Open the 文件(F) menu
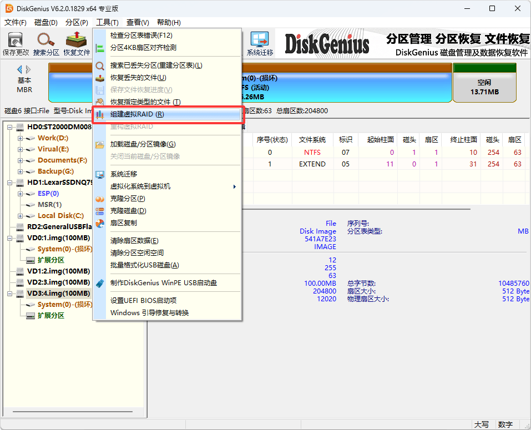Viewport: 531px width, 430px height. 15,22
